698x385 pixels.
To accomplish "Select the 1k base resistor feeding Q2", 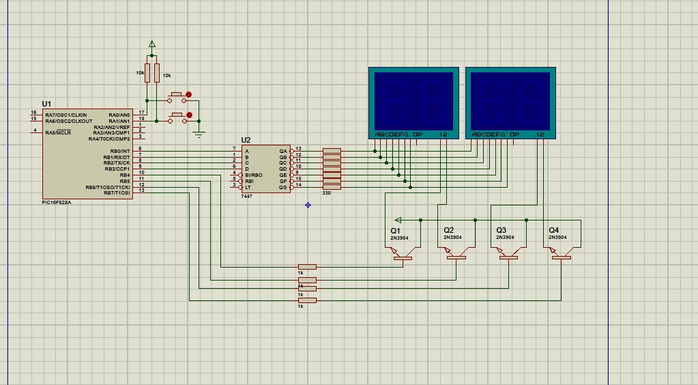I will click(x=307, y=281).
